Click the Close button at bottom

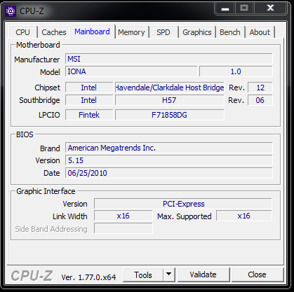click(257, 274)
